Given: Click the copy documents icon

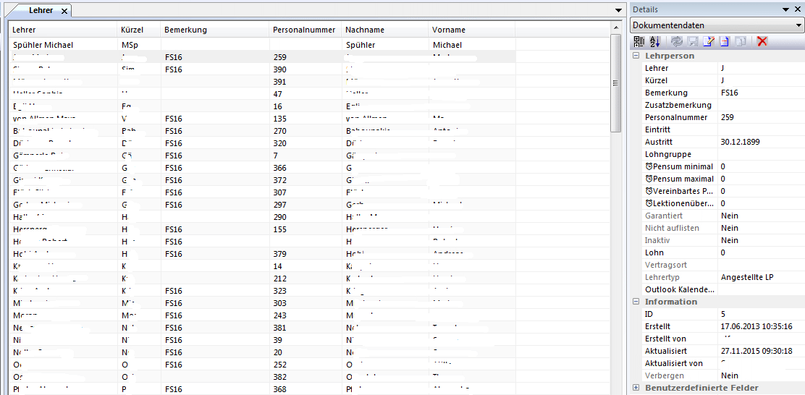Looking at the screenshot, I should pos(740,41).
